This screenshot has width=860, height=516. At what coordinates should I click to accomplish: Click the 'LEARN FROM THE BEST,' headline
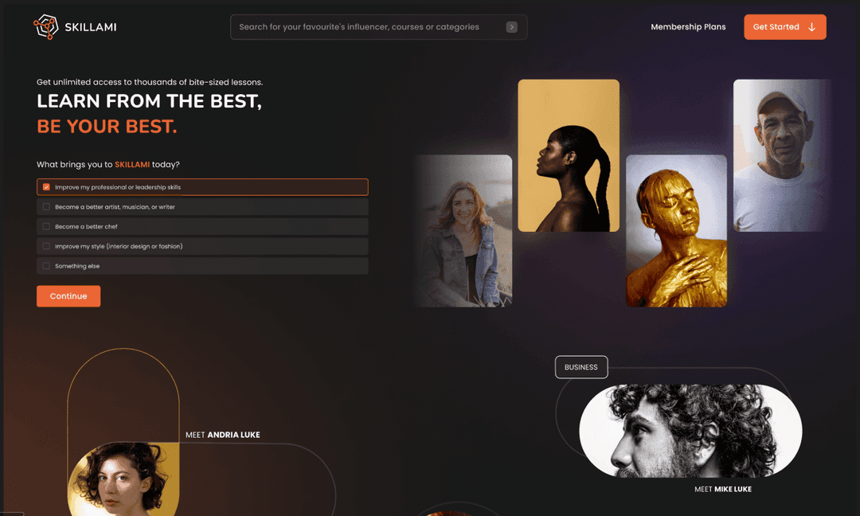click(149, 101)
